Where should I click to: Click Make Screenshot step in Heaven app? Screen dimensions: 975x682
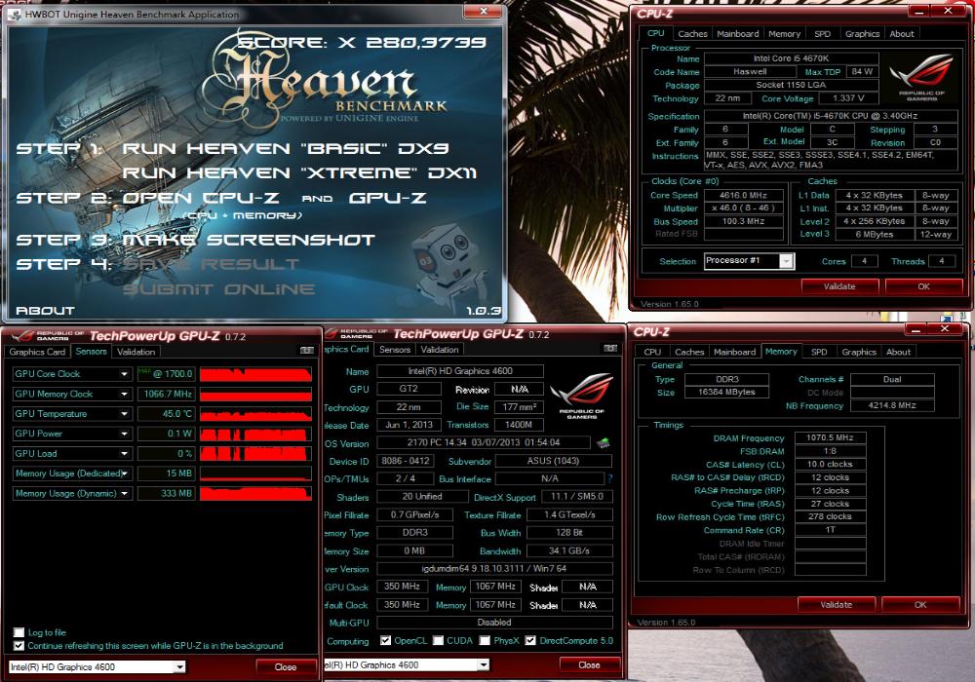coord(249,240)
